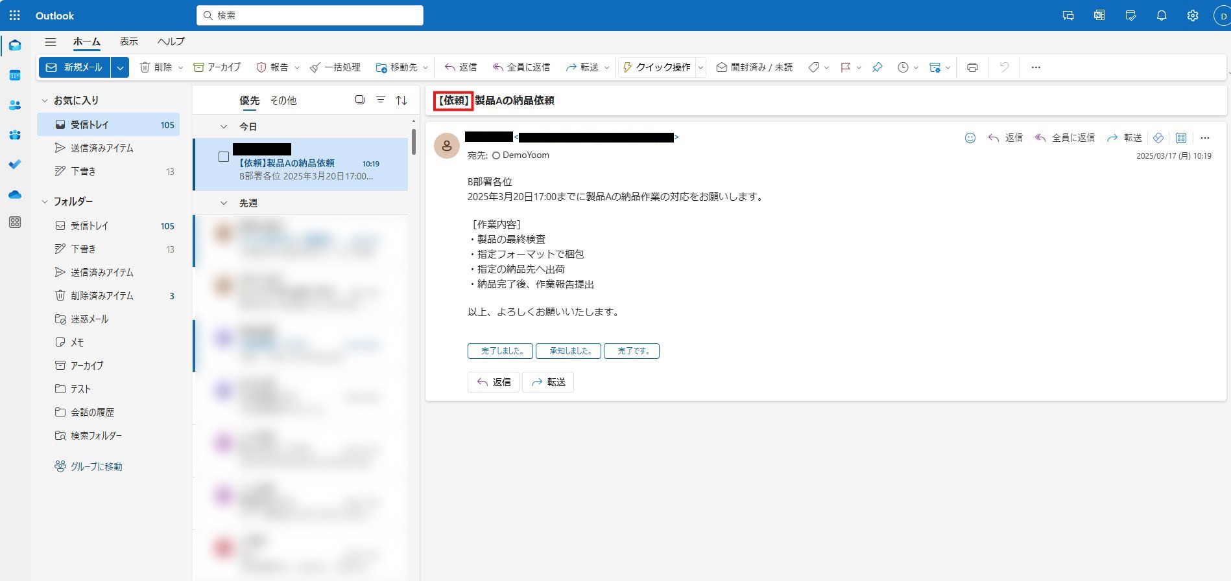This screenshot has height=581, width=1231.
Task: Open the To Do checkmark app
Action: [15, 165]
